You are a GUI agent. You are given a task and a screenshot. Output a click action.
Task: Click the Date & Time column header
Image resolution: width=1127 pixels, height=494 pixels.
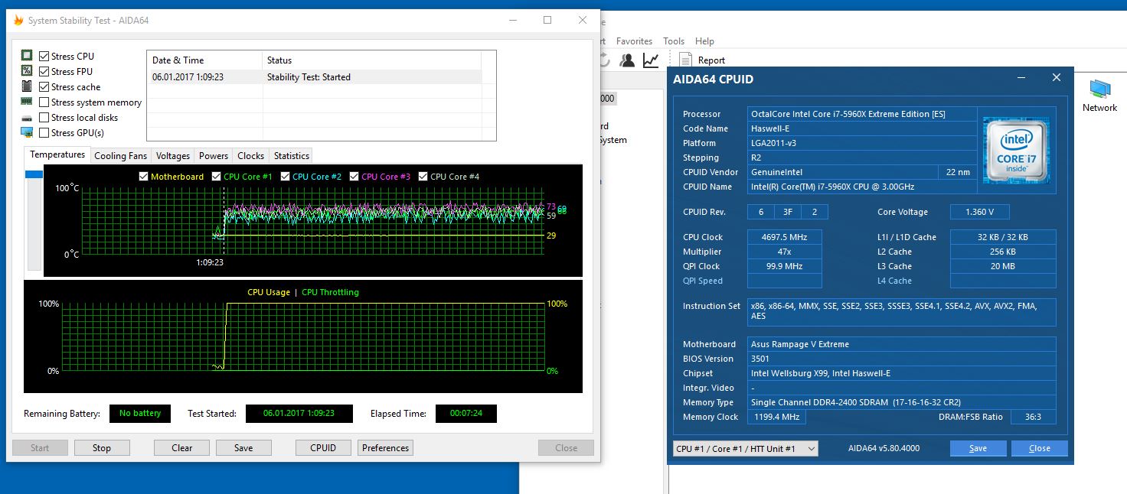click(204, 60)
